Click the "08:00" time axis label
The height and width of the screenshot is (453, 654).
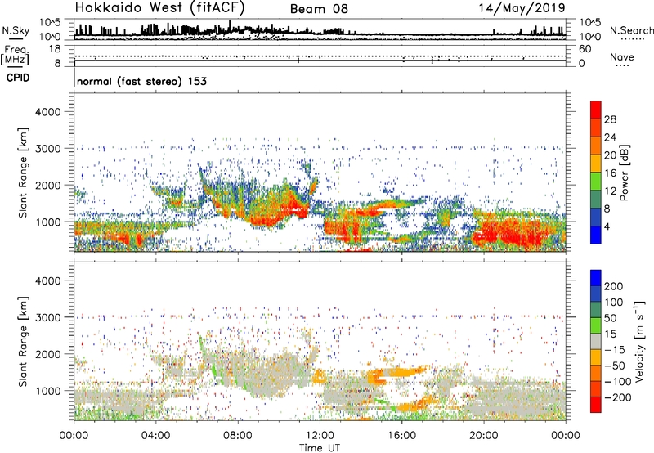coord(238,436)
